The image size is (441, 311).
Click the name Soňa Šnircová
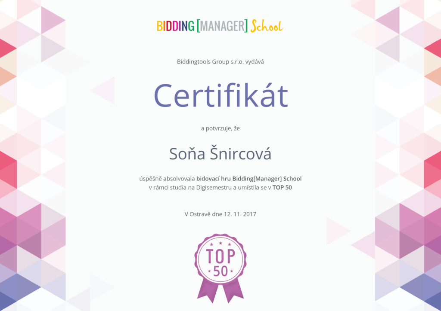coord(220,154)
